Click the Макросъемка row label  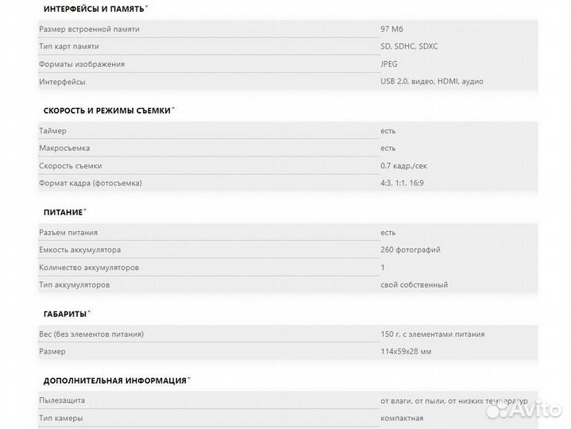(x=64, y=149)
